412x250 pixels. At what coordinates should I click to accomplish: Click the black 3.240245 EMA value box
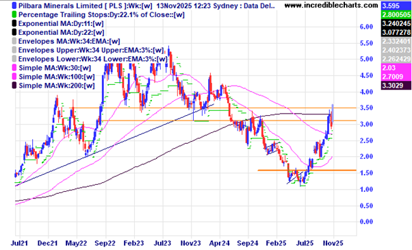[x=396, y=23]
